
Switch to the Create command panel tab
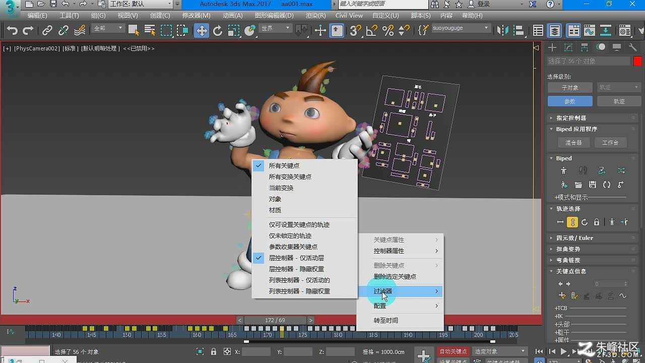pos(553,47)
